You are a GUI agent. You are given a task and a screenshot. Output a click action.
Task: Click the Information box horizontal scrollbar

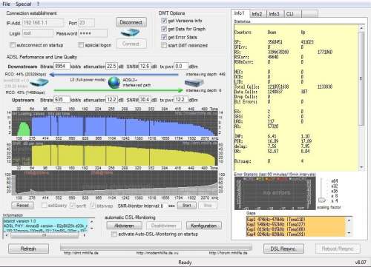tap(45, 235)
